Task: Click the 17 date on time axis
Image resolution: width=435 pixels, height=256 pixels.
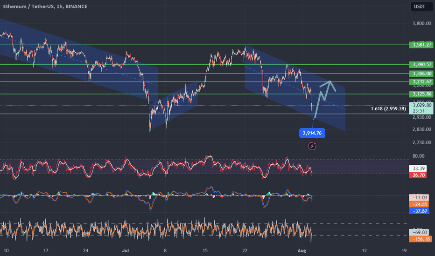Action: click(46, 251)
